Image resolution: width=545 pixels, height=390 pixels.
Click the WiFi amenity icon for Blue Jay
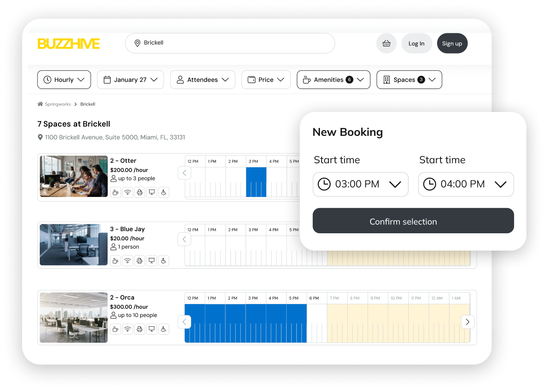(127, 261)
